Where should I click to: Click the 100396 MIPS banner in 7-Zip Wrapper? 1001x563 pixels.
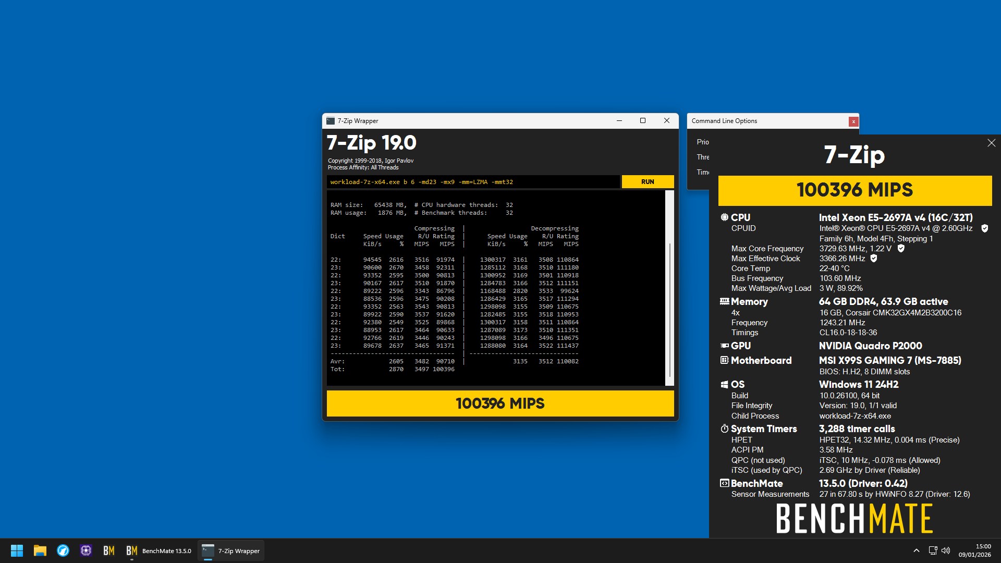(500, 403)
